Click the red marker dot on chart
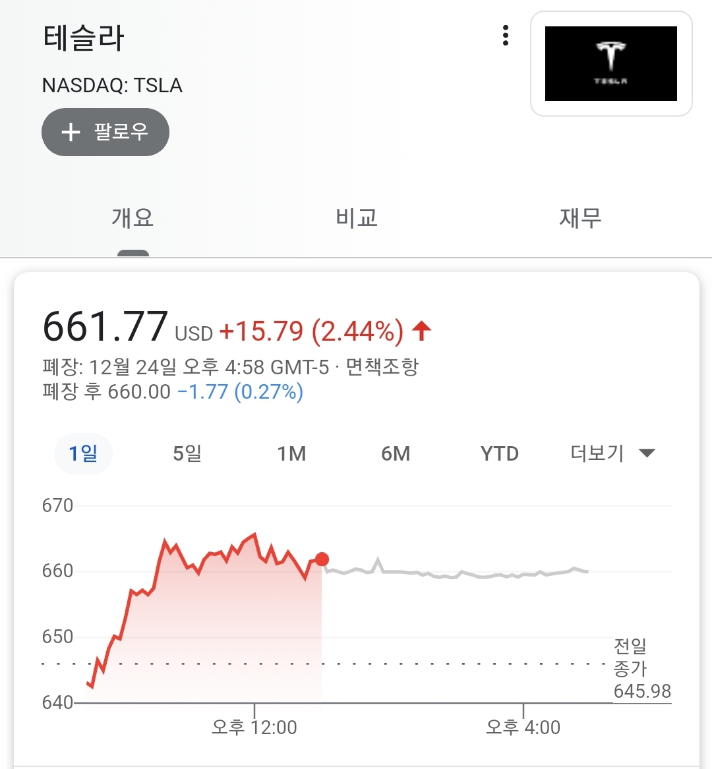Viewport: 712px width, 769px height. coord(322,559)
